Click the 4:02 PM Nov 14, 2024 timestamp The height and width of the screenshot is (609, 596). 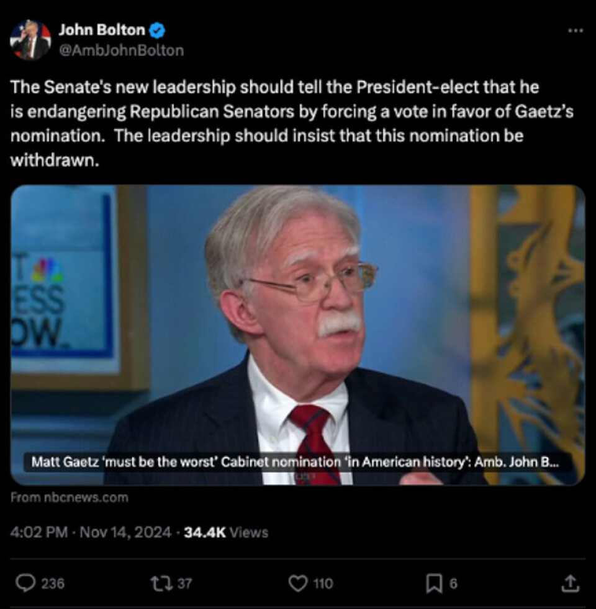(91, 532)
